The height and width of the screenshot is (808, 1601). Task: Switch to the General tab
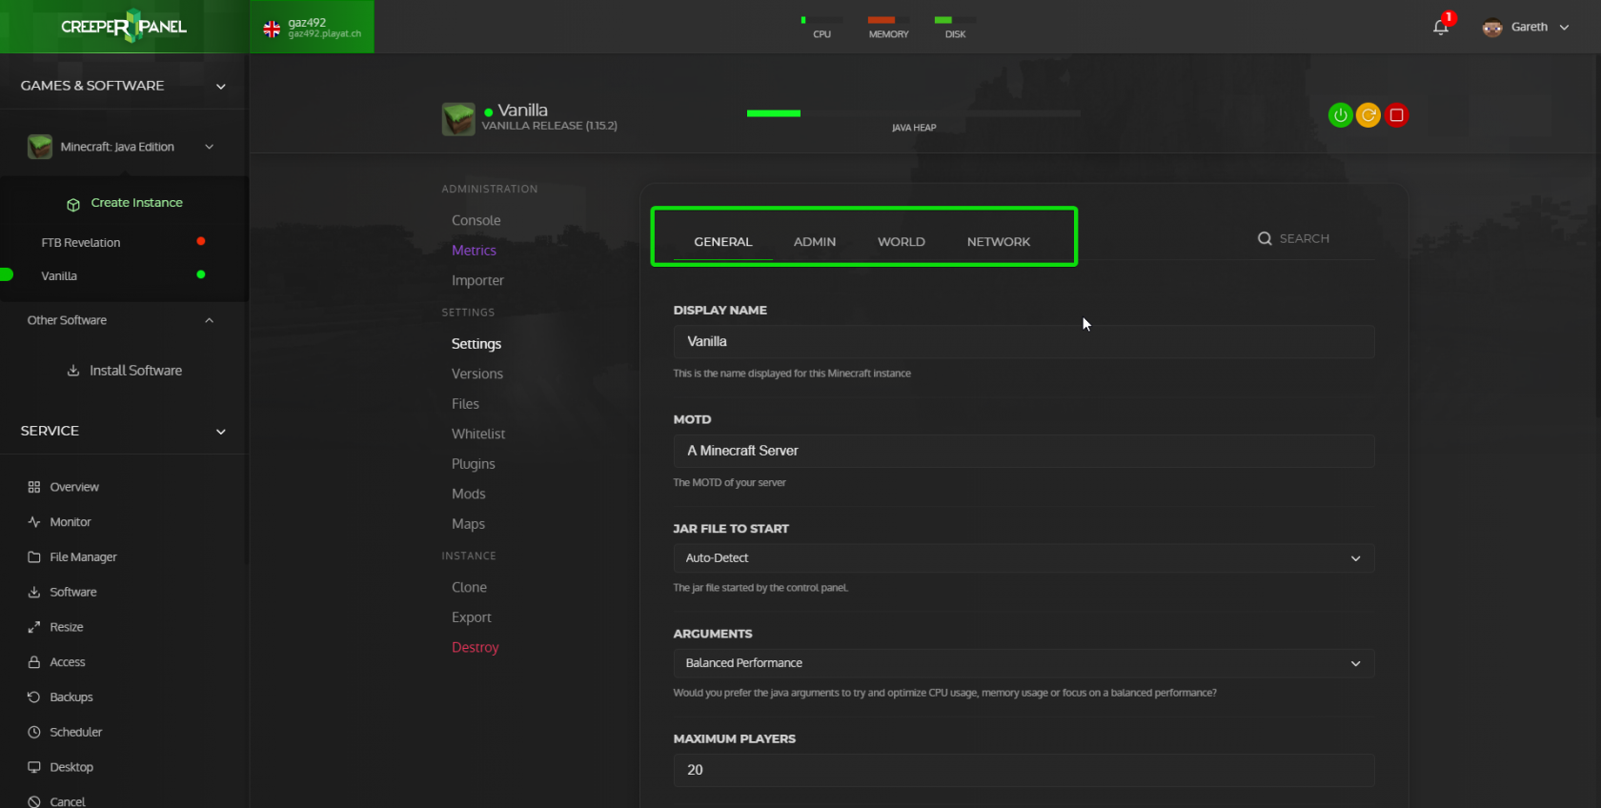tap(723, 242)
